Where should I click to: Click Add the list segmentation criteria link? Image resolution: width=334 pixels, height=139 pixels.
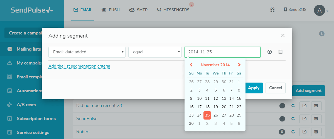point(79,66)
